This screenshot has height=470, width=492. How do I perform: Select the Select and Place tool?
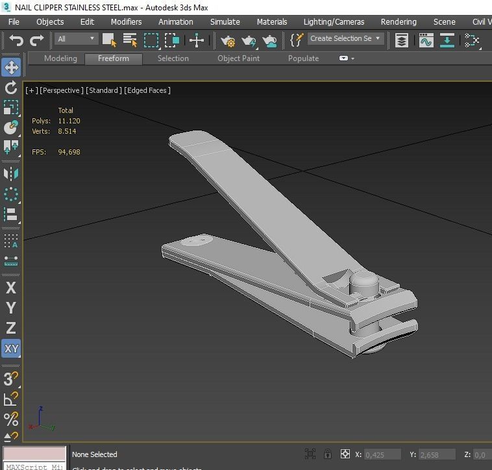(x=11, y=127)
